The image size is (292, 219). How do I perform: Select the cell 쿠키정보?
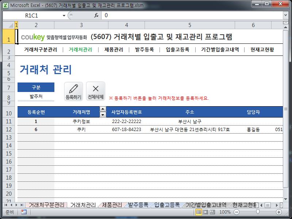81,122
